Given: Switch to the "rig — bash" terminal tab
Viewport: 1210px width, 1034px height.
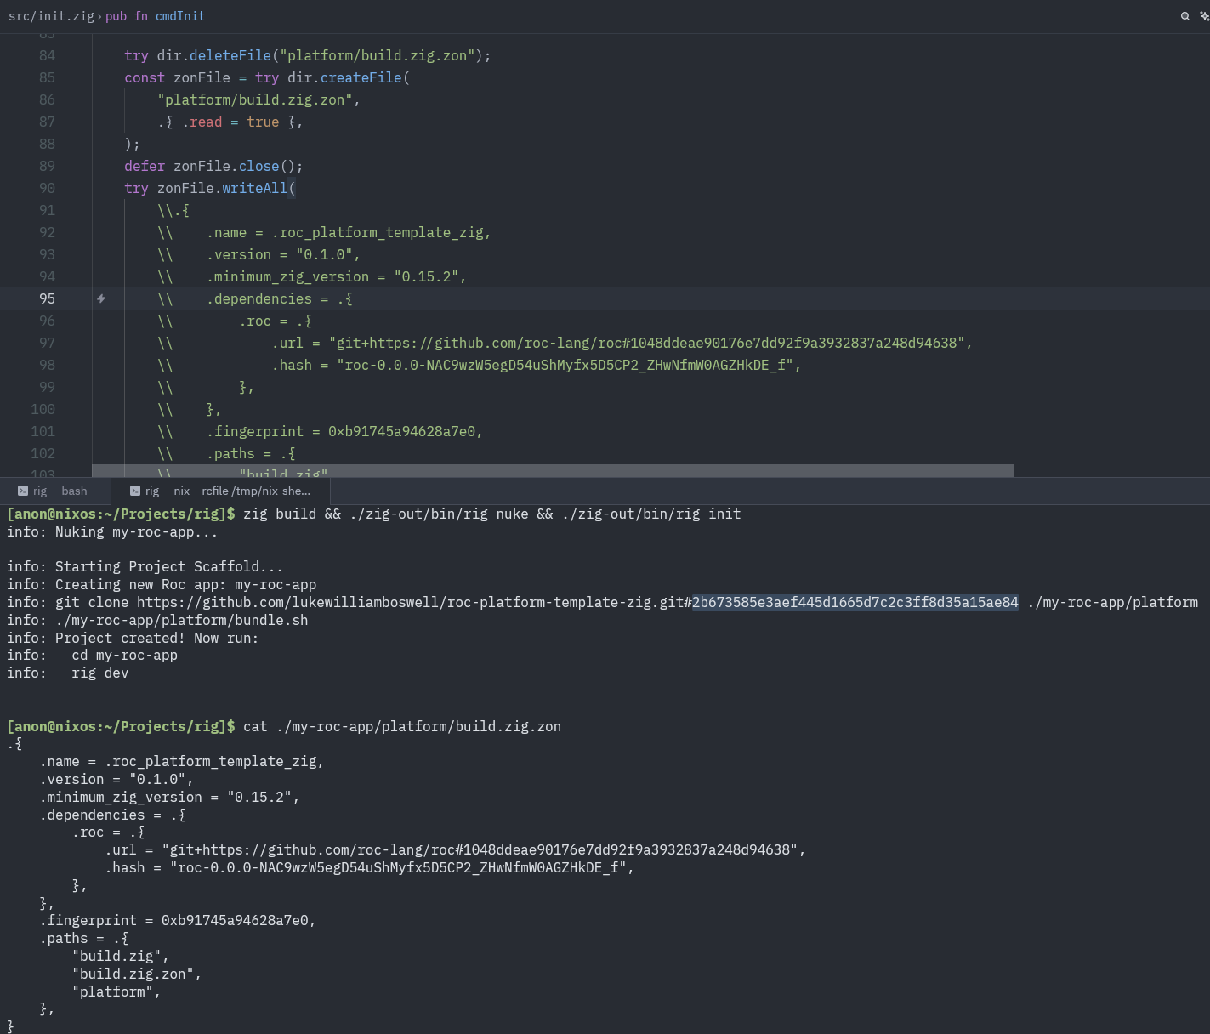Looking at the screenshot, I should coord(60,491).
